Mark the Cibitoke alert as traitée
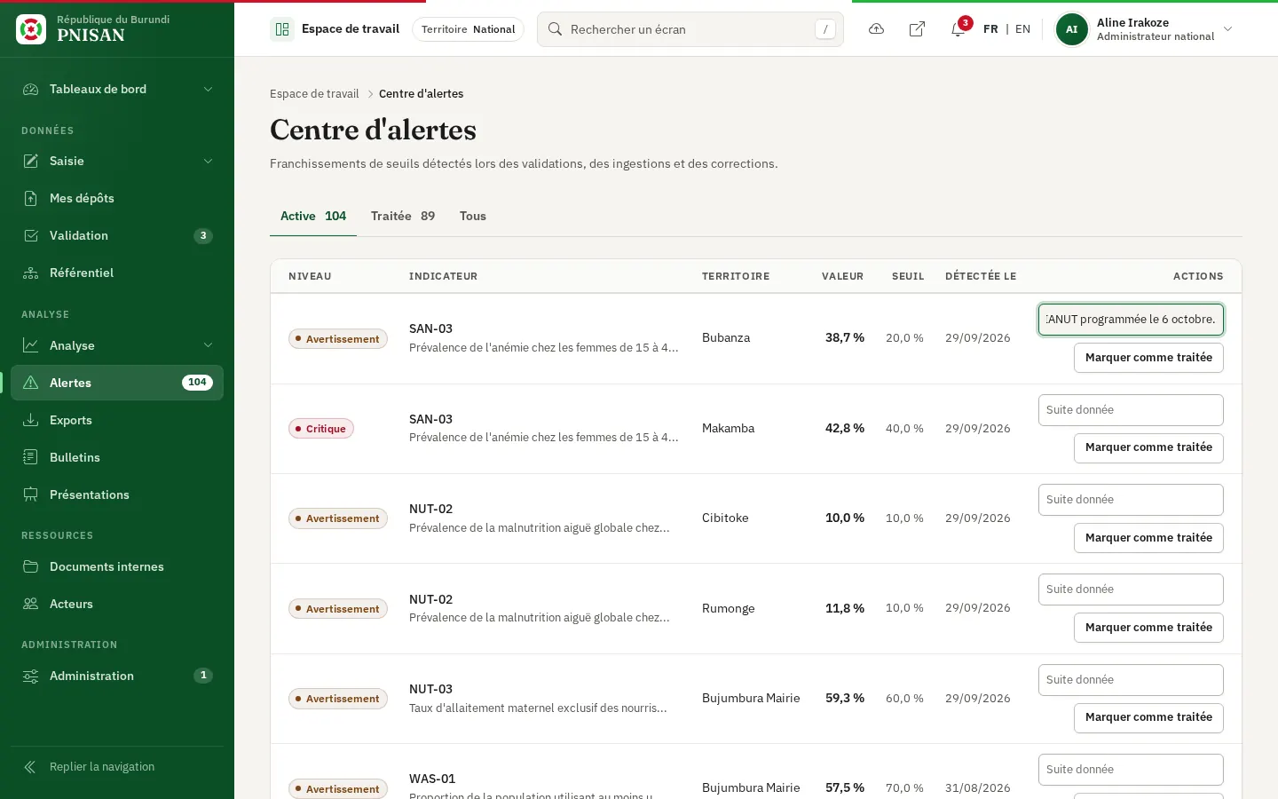The height and width of the screenshot is (799, 1278). click(1148, 538)
